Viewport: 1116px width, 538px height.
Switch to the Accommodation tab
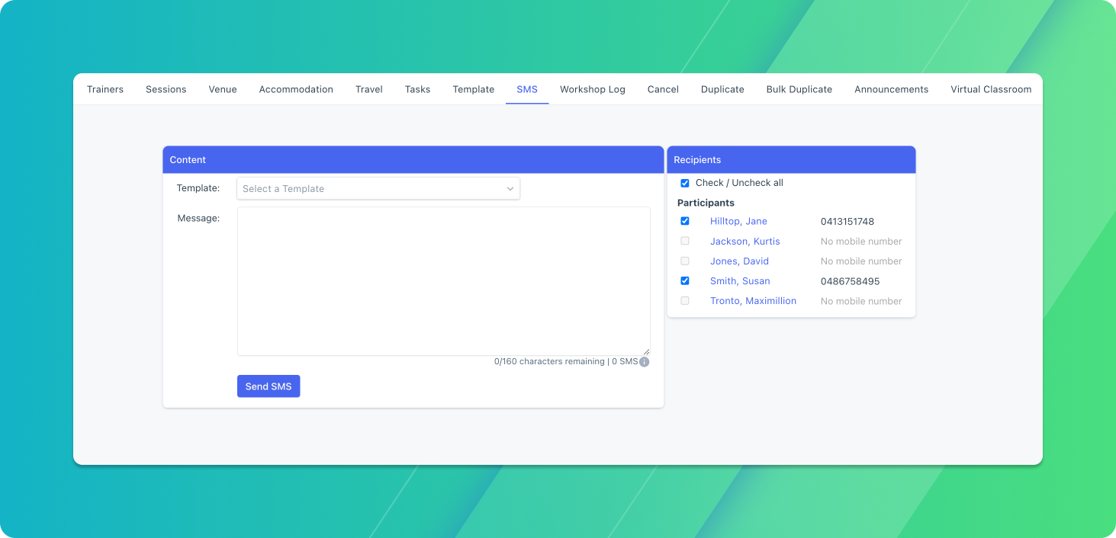[x=296, y=89]
